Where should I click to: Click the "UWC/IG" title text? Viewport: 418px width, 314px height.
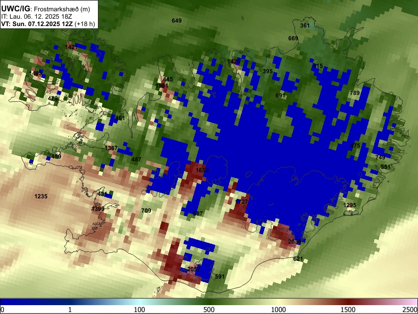point(15,9)
